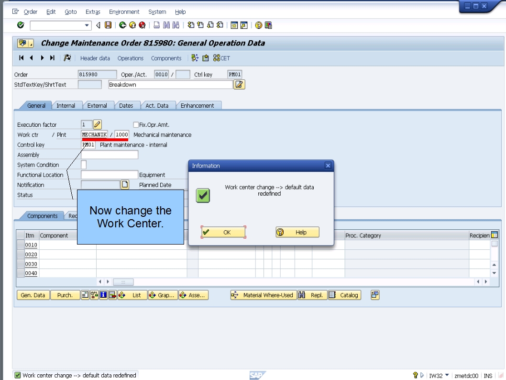Create a new session via the sessions icon

[234, 25]
